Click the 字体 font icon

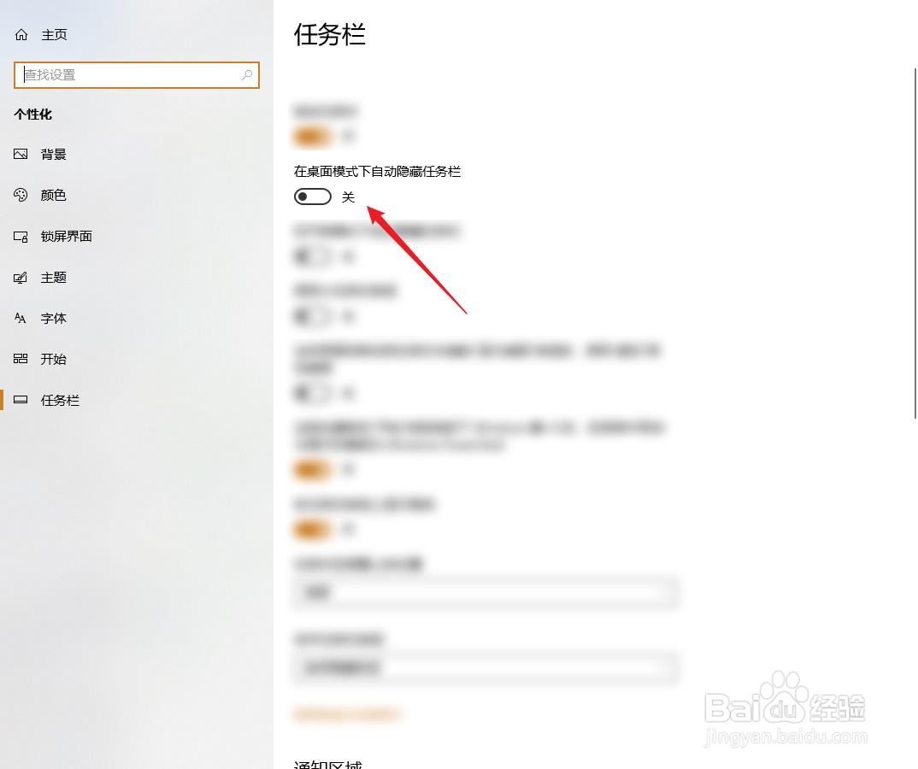click(21, 318)
